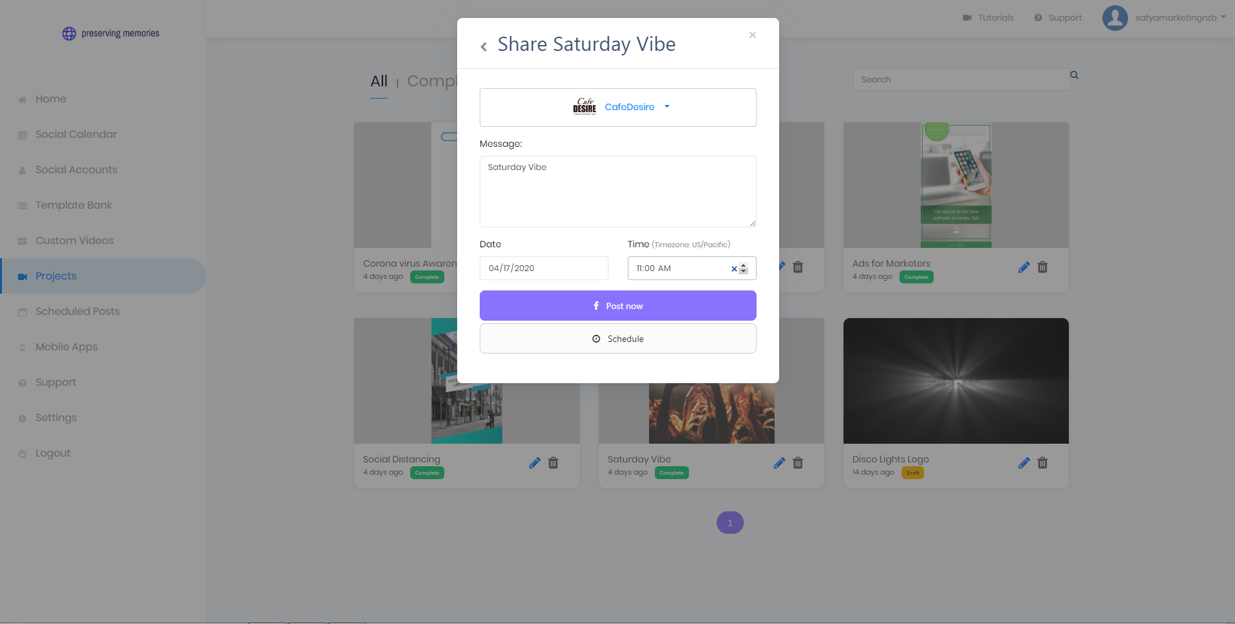Open the CafeDesire account dropdown

pos(617,108)
